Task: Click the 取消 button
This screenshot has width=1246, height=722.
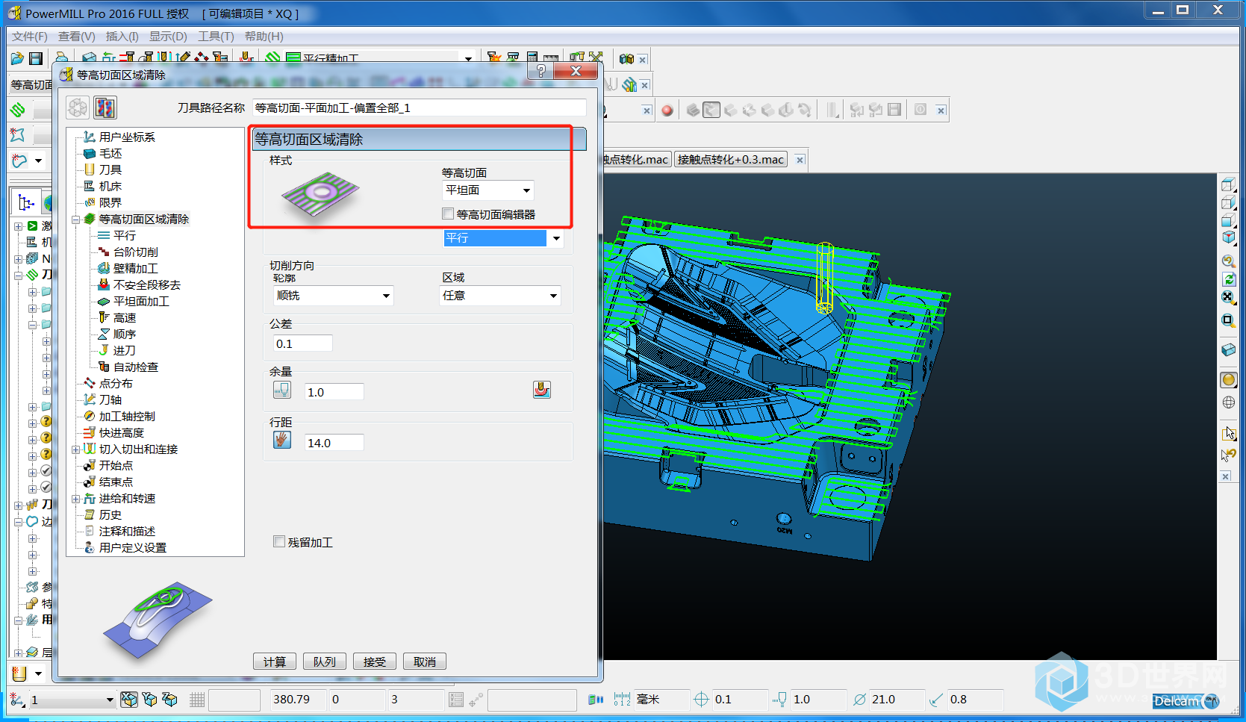Action: click(x=425, y=662)
